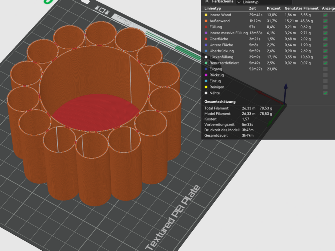Click the white Lückenfüllung swatch icon
Image resolution: width=335 pixels, height=251 pixels.
(206, 57)
